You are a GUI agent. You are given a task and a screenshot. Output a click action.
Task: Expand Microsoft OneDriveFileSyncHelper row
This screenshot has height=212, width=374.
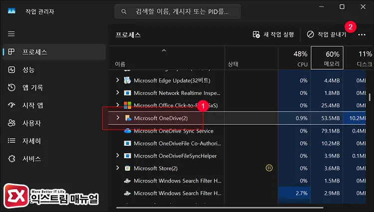(x=117, y=155)
